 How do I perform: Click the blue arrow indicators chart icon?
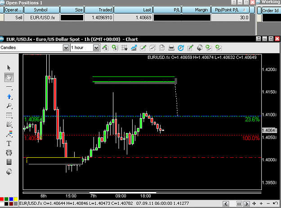pyautogui.click(x=134, y=48)
